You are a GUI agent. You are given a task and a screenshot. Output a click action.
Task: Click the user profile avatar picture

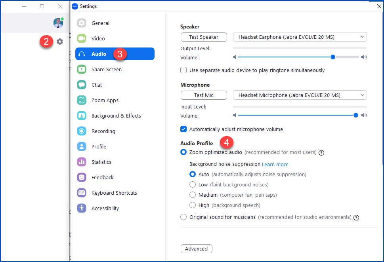pos(58,23)
